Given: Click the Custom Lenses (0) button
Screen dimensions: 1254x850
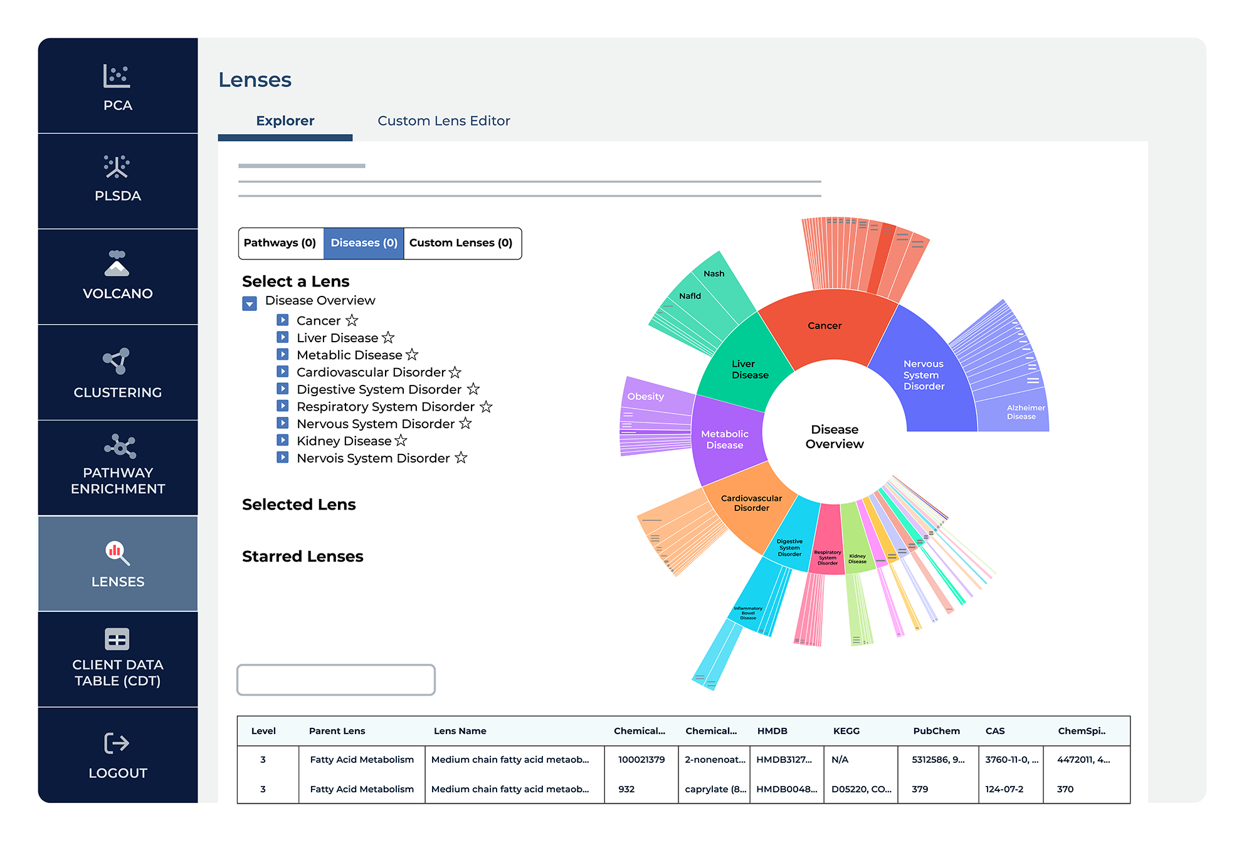Looking at the screenshot, I should [x=461, y=243].
